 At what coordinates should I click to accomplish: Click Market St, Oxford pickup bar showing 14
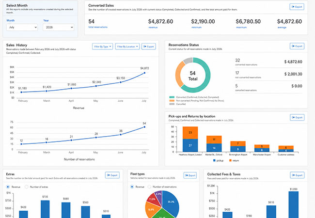[214, 148]
